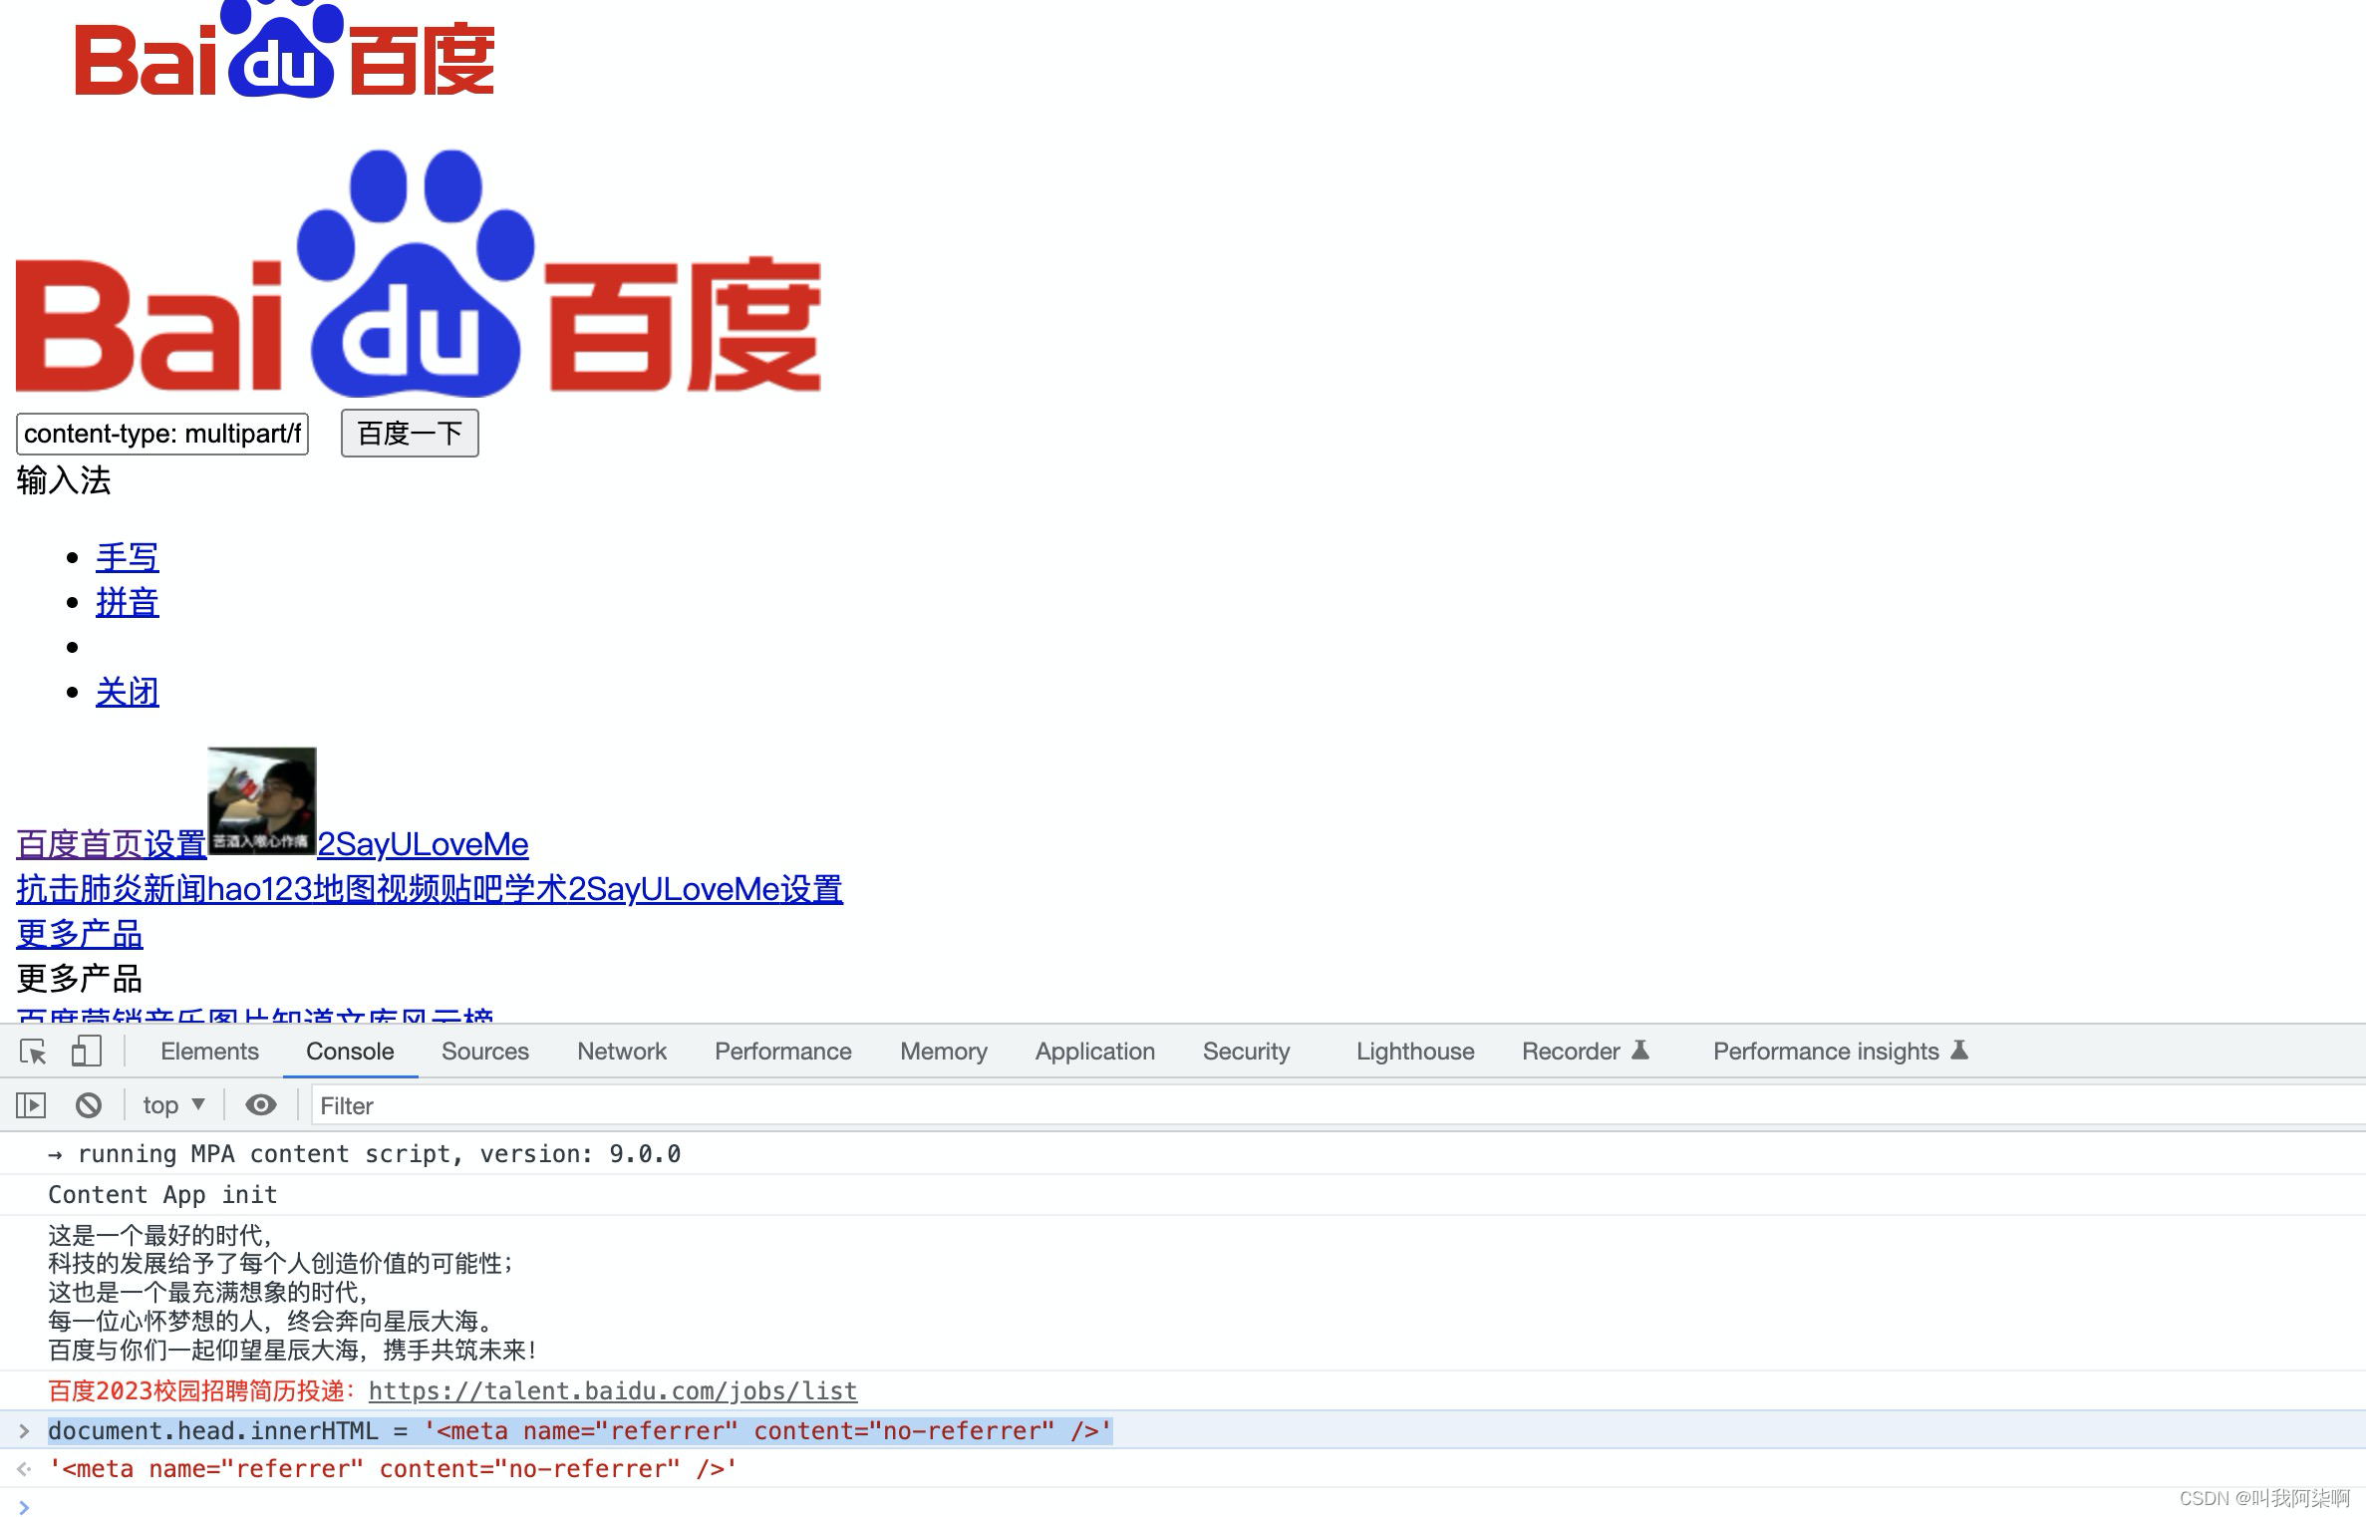Open the Network tab
Viewport: 2366px width, 1517px height.
point(622,1052)
